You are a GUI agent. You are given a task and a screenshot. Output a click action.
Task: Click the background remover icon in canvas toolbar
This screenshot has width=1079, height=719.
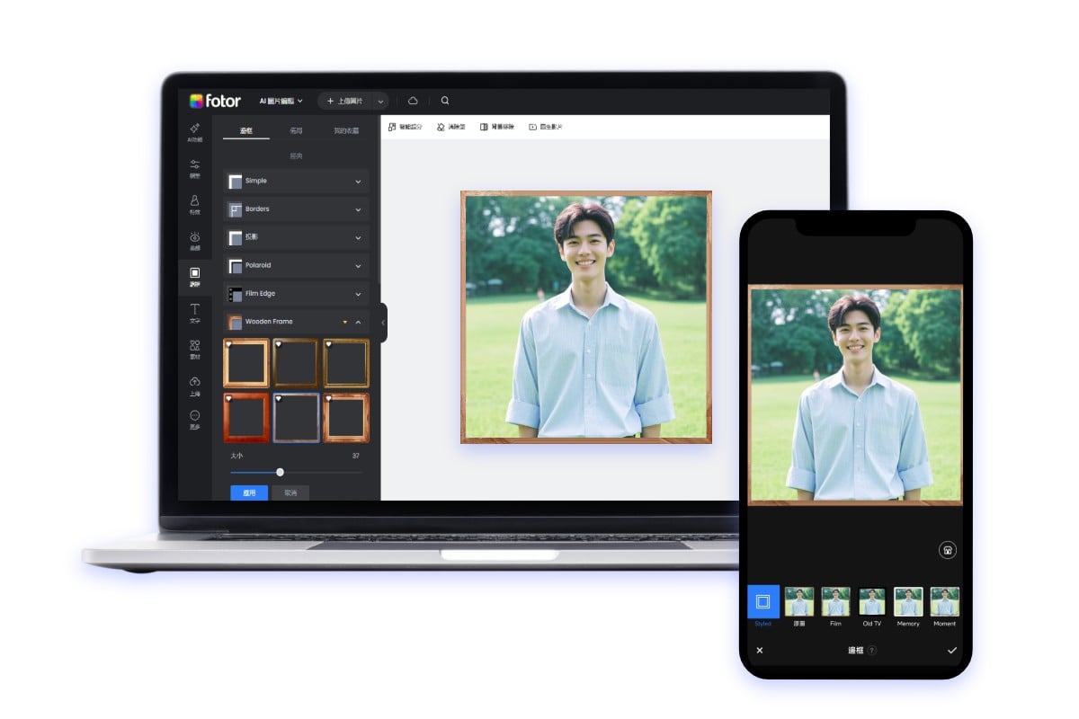click(485, 128)
